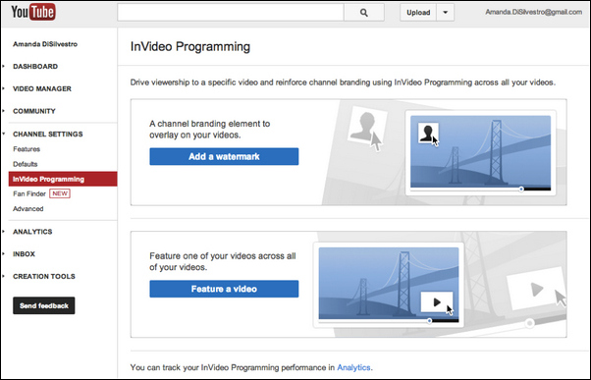Open the account email menu
Image resolution: width=591 pixels, height=380 pixels.
click(533, 12)
